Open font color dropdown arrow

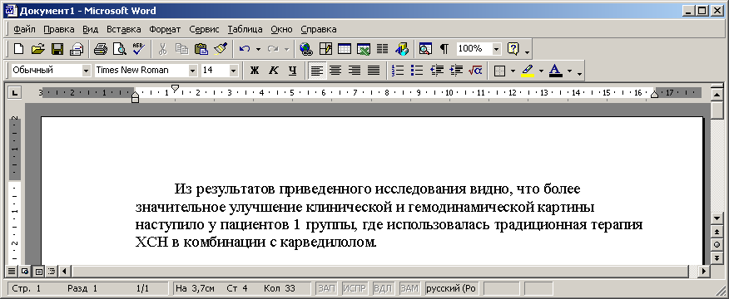tap(569, 71)
